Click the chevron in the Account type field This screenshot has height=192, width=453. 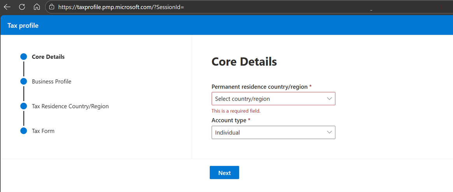pyautogui.click(x=329, y=133)
